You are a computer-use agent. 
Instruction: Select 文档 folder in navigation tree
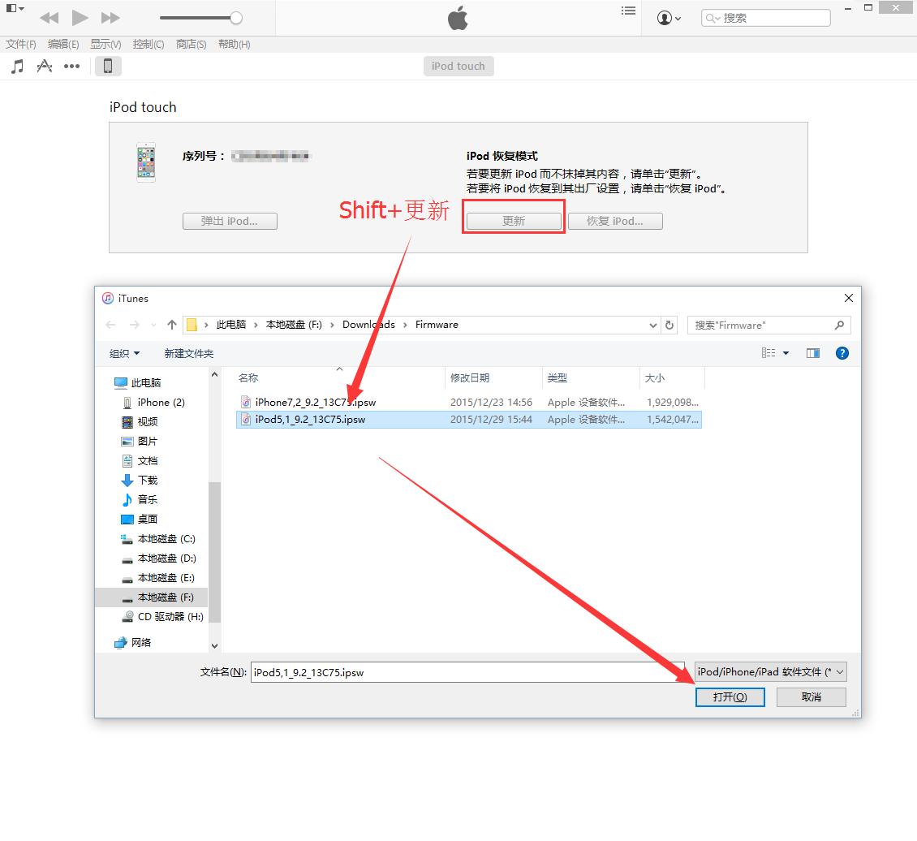(140, 461)
